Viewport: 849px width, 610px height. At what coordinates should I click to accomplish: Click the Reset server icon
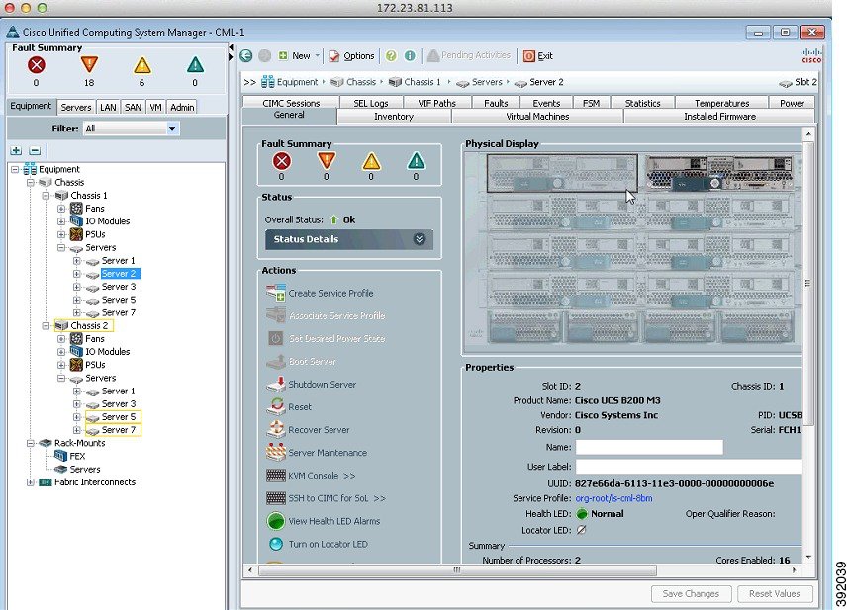[x=276, y=406]
